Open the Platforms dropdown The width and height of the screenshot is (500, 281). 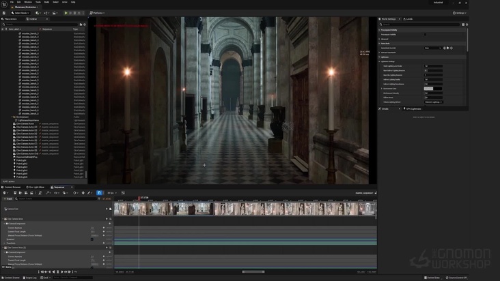point(97,13)
